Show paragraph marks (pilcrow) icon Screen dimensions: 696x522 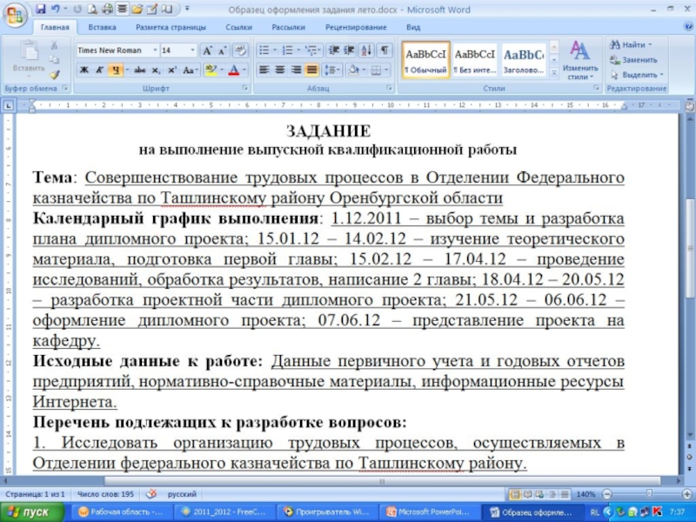click(x=385, y=50)
